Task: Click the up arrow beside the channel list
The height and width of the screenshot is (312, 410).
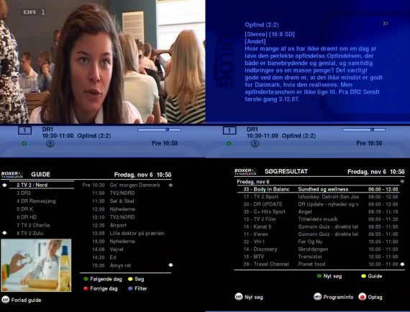Action: [4, 185]
